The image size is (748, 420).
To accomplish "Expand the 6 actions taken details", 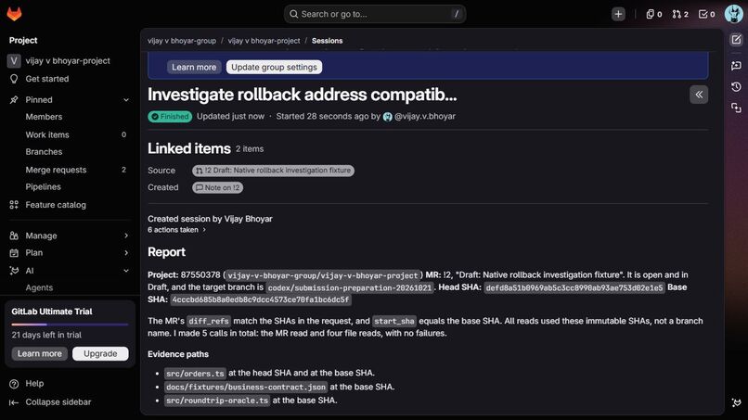I will pos(176,230).
